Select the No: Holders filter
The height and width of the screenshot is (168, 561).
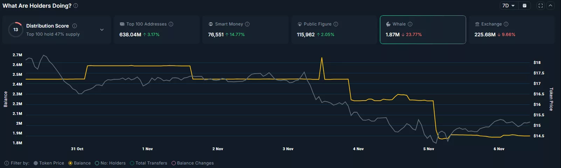[x=110, y=163]
